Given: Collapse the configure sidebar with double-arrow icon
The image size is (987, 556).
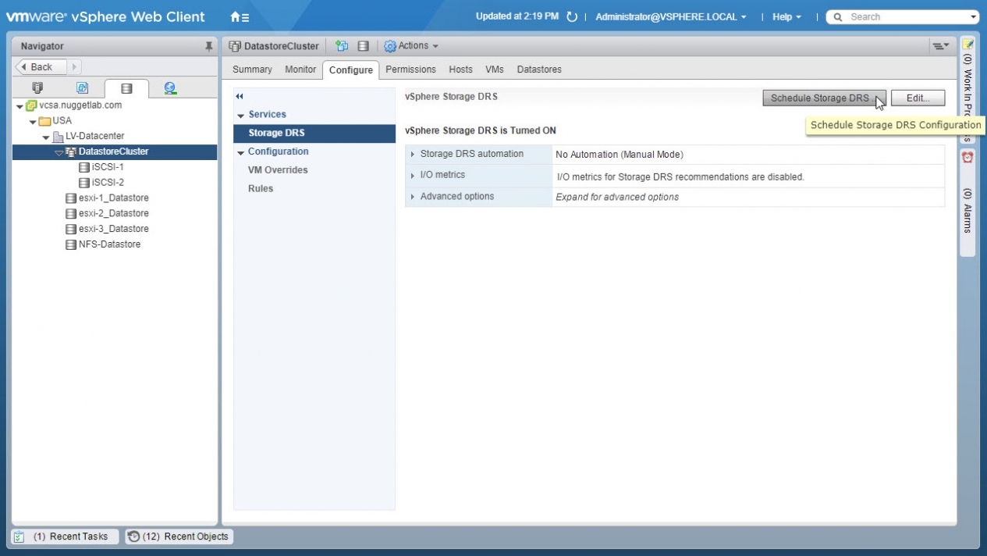Looking at the screenshot, I should point(240,96).
